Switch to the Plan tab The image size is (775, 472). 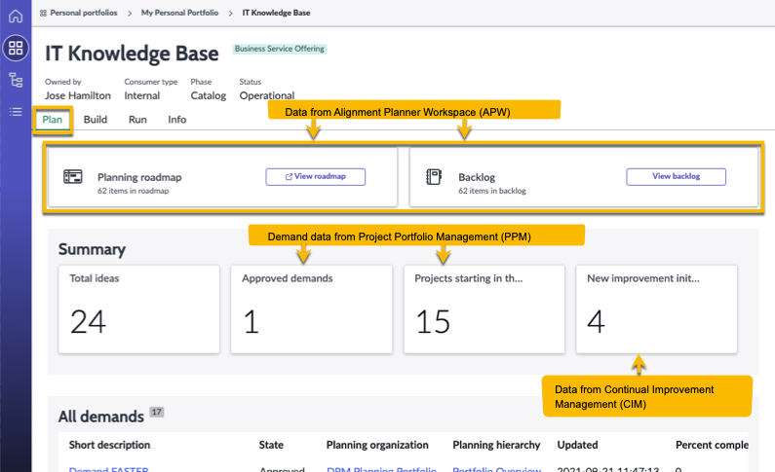click(53, 120)
